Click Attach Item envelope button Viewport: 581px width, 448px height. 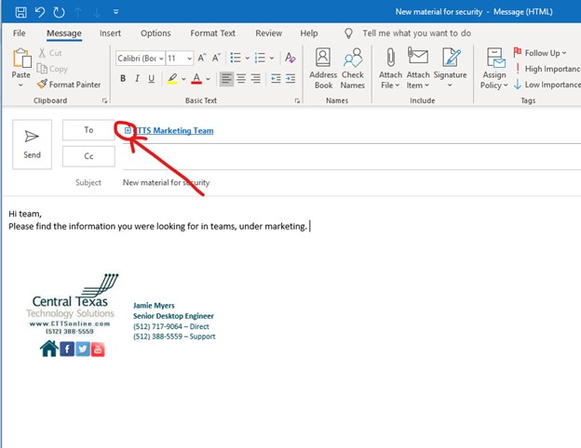click(418, 69)
